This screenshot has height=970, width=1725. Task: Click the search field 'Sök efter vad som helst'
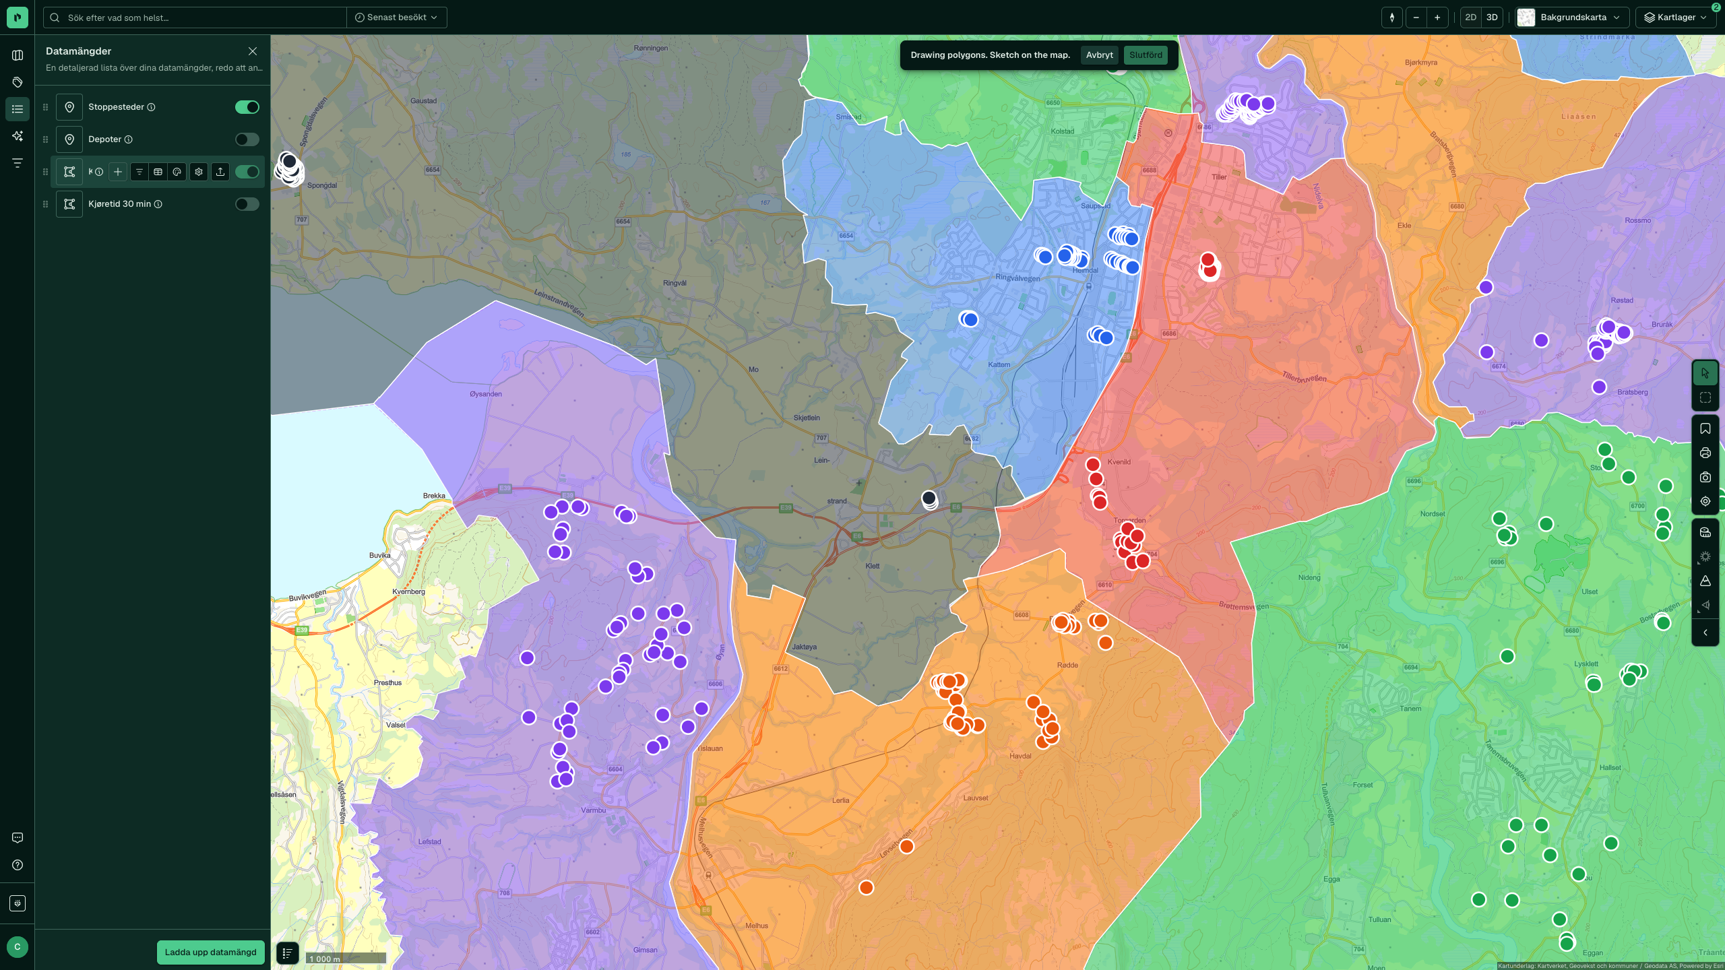[195, 18]
